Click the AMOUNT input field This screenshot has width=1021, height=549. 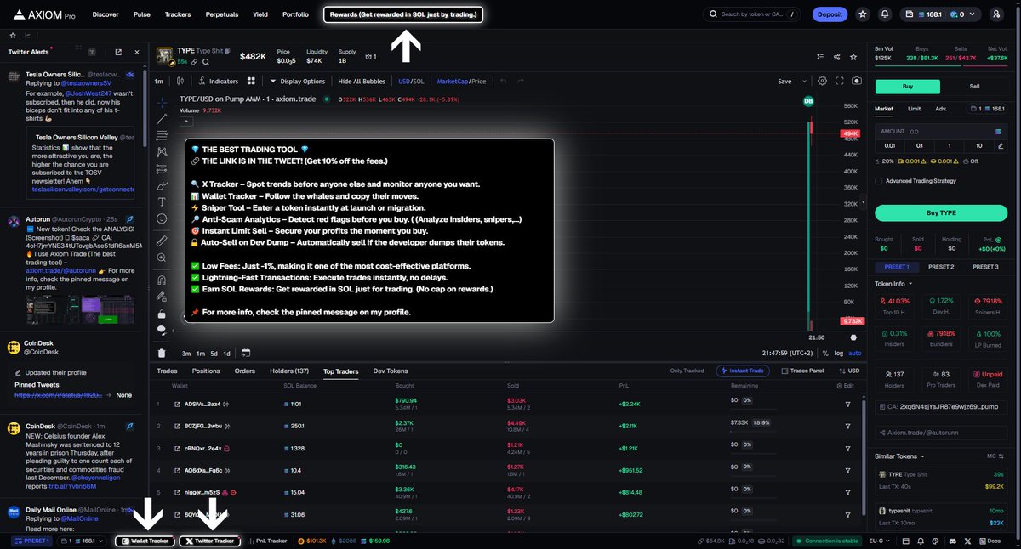click(x=941, y=132)
